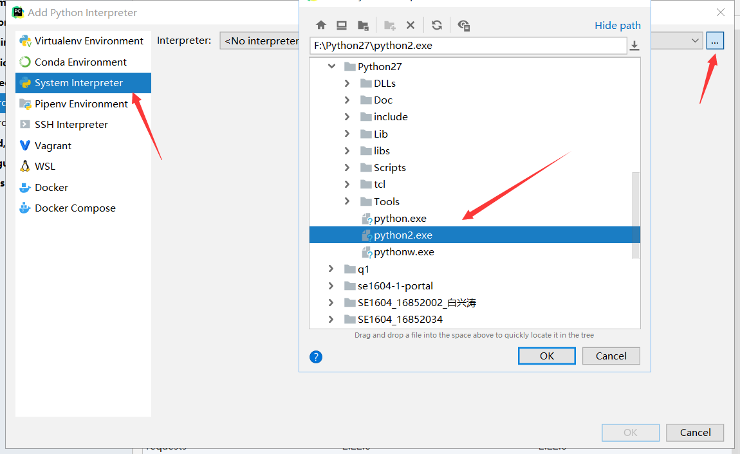Refresh the file tree

[437, 25]
